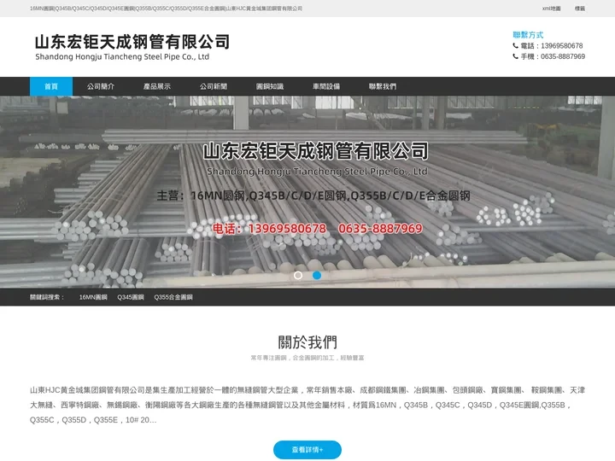Viewport: 615px width, 461px height.
Task: Click the banner image of steel bars
Action: point(307,192)
